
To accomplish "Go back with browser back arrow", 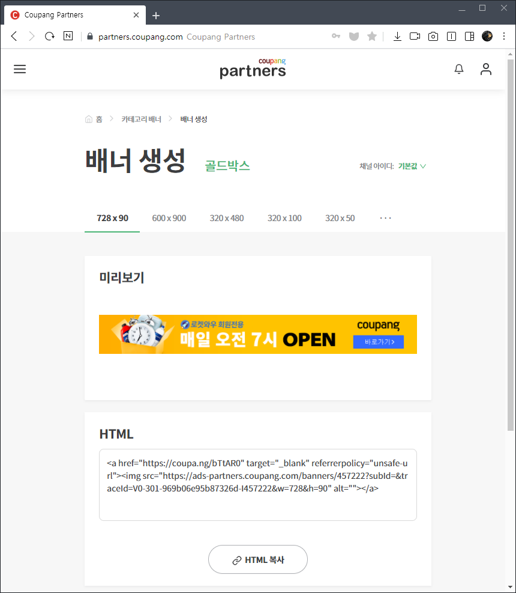I will tap(14, 36).
